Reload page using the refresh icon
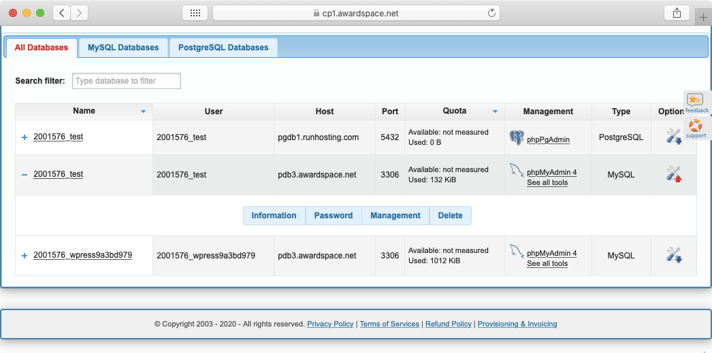 (x=491, y=13)
